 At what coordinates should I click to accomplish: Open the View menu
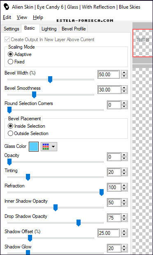tap(22, 17)
